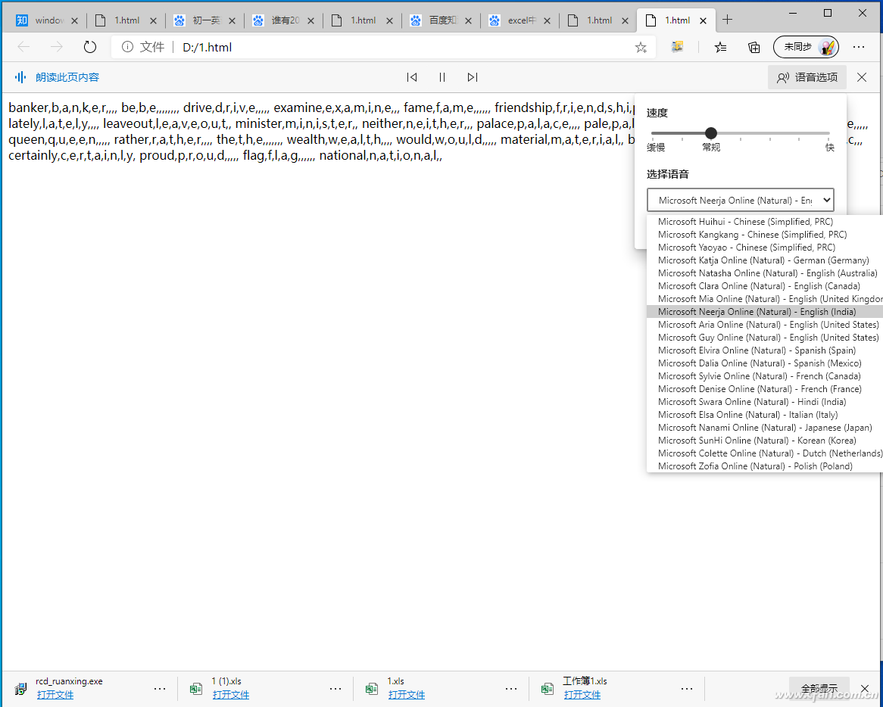This screenshot has height=707, width=883.
Task: Click the browser forward arrow
Action: 57,47
